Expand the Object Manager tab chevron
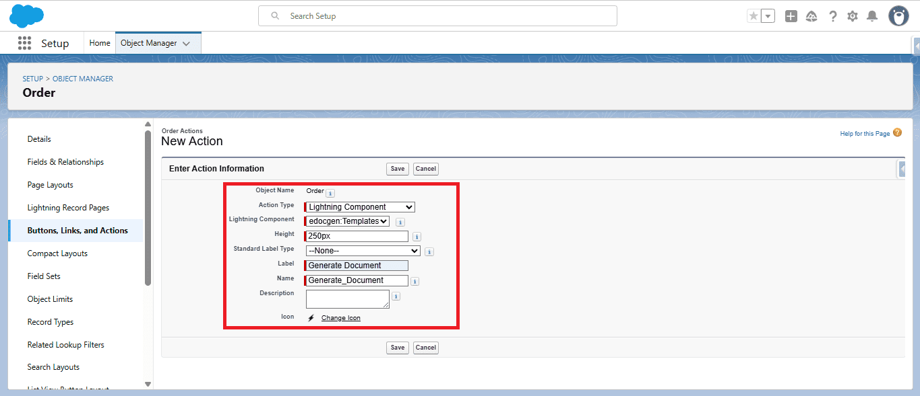 coord(187,44)
